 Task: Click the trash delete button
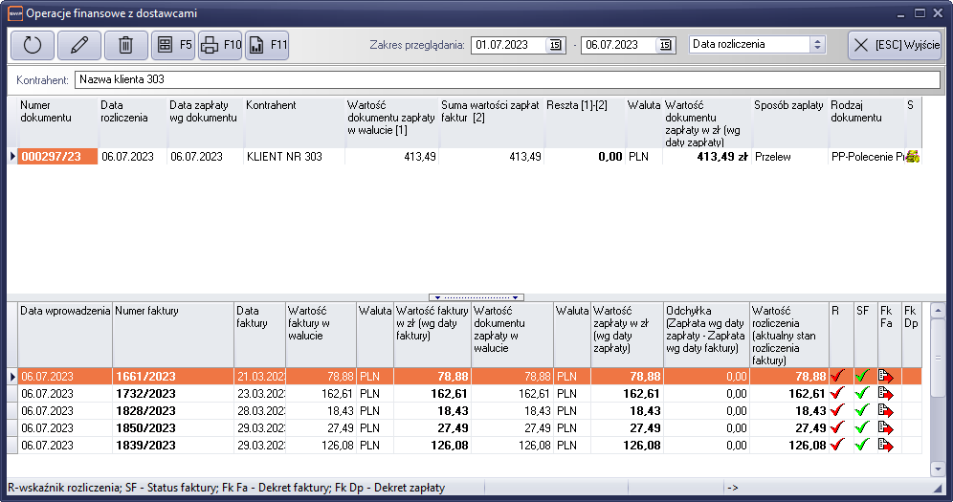point(125,45)
